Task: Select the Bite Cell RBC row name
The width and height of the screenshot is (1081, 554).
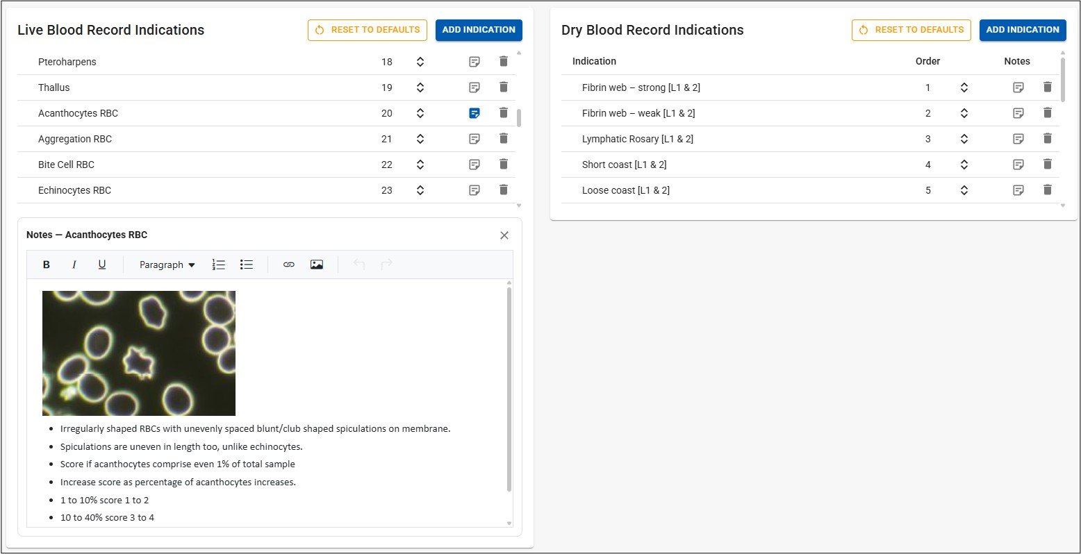Action: (x=66, y=165)
